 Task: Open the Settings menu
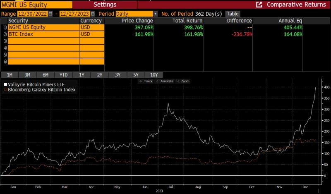[x=105, y=5]
